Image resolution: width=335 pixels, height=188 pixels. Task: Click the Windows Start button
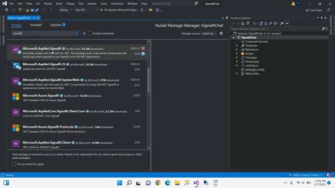(120, 183)
